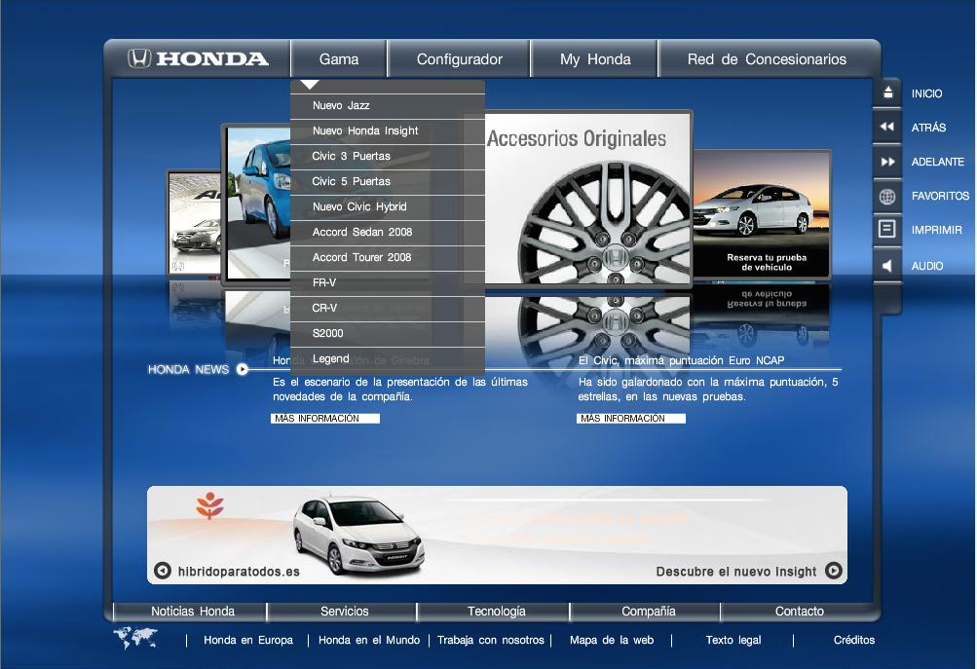
Task: Choose the FR-V model
Action: (x=388, y=282)
